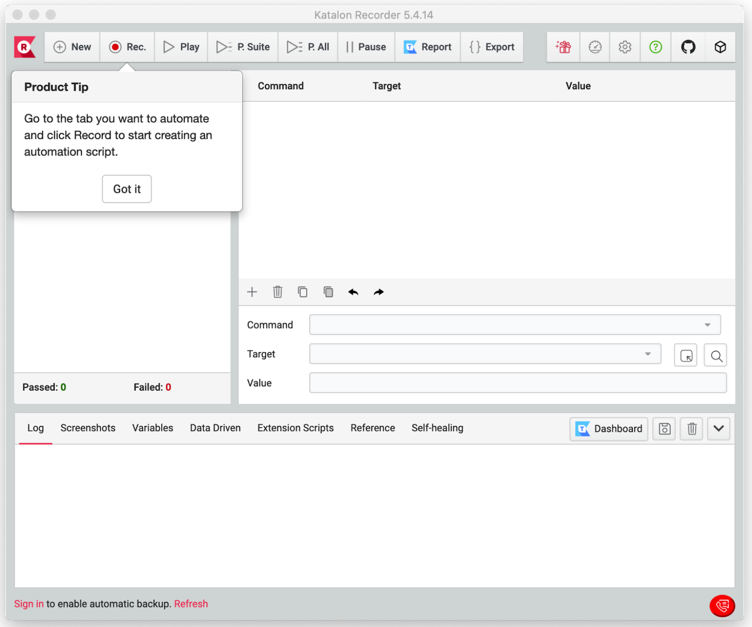
Task: Visit the GitHub repository icon
Action: [x=688, y=47]
